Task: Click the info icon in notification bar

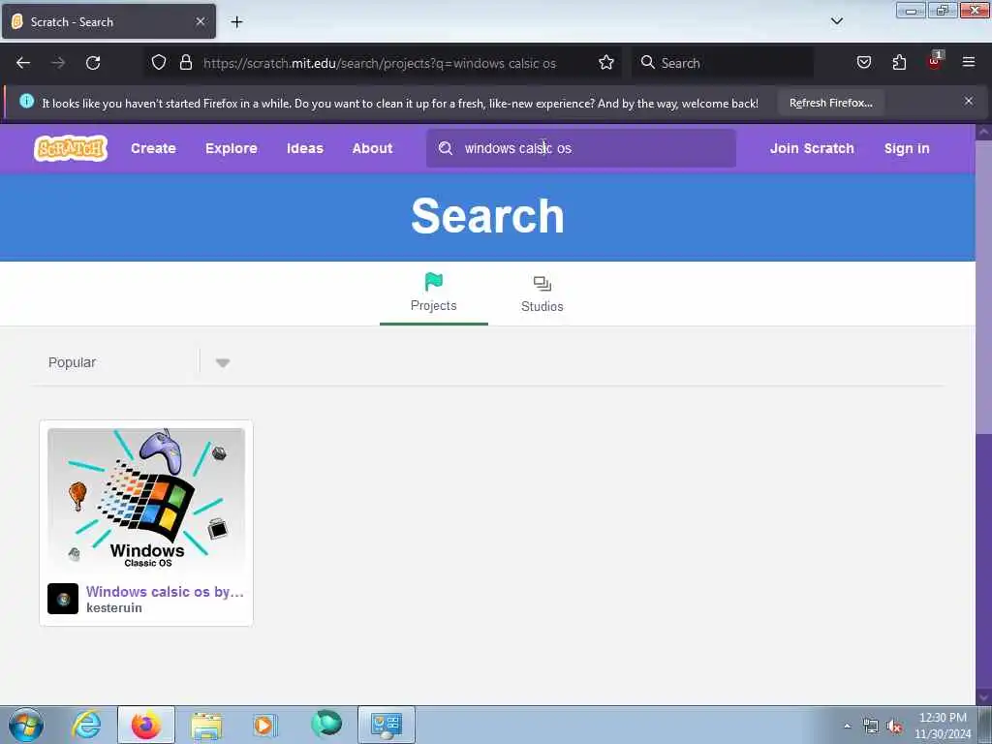Action: (26, 101)
